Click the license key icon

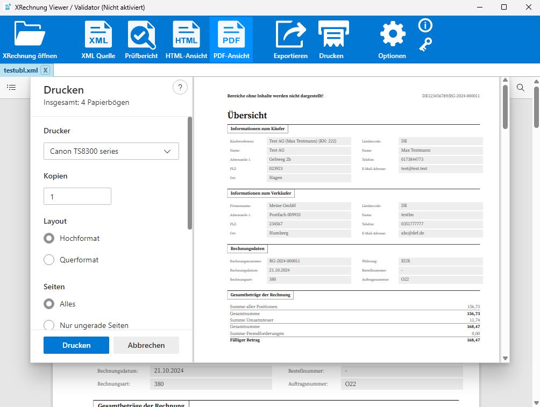click(425, 44)
